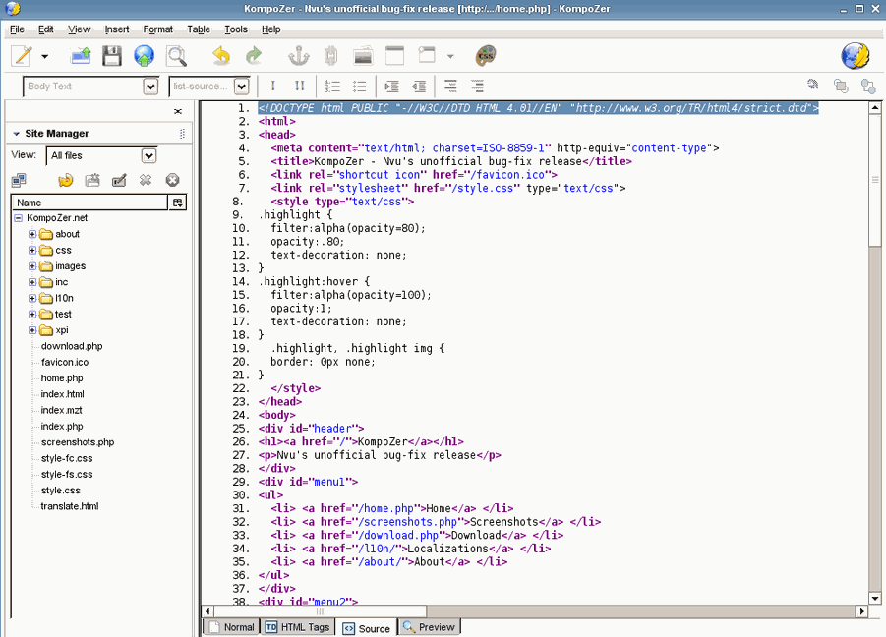
Task: Collapse the Site Manager panel header
Action: point(17,134)
